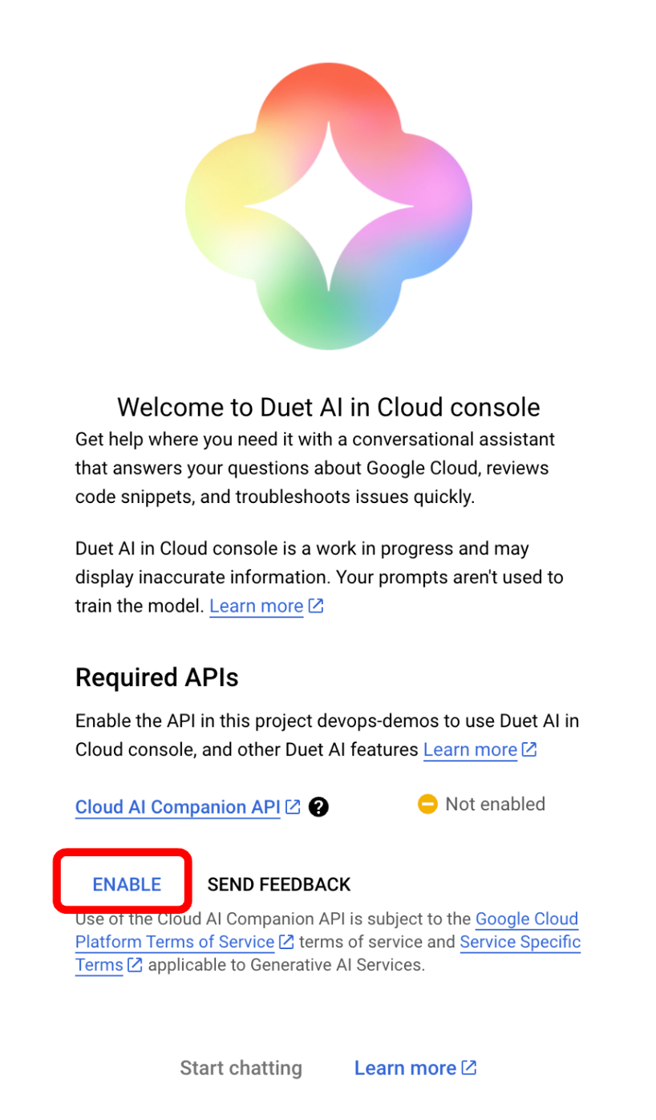Click external-link icon after Platform Terms of Service
The height and width of the screenshot is (1120, 656).
286,942
